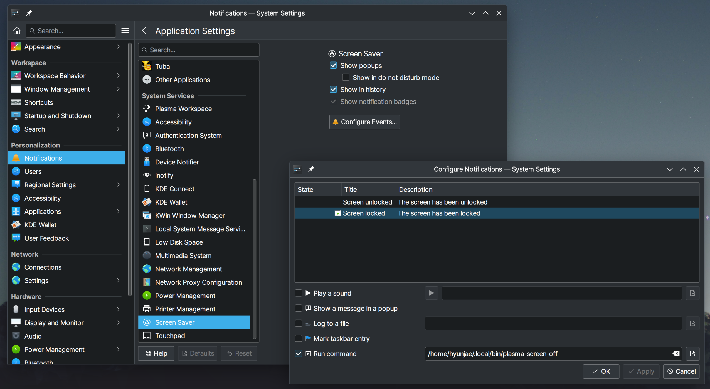Expand Display and Monitor category
Screen dimensions: 710x389
118,322
